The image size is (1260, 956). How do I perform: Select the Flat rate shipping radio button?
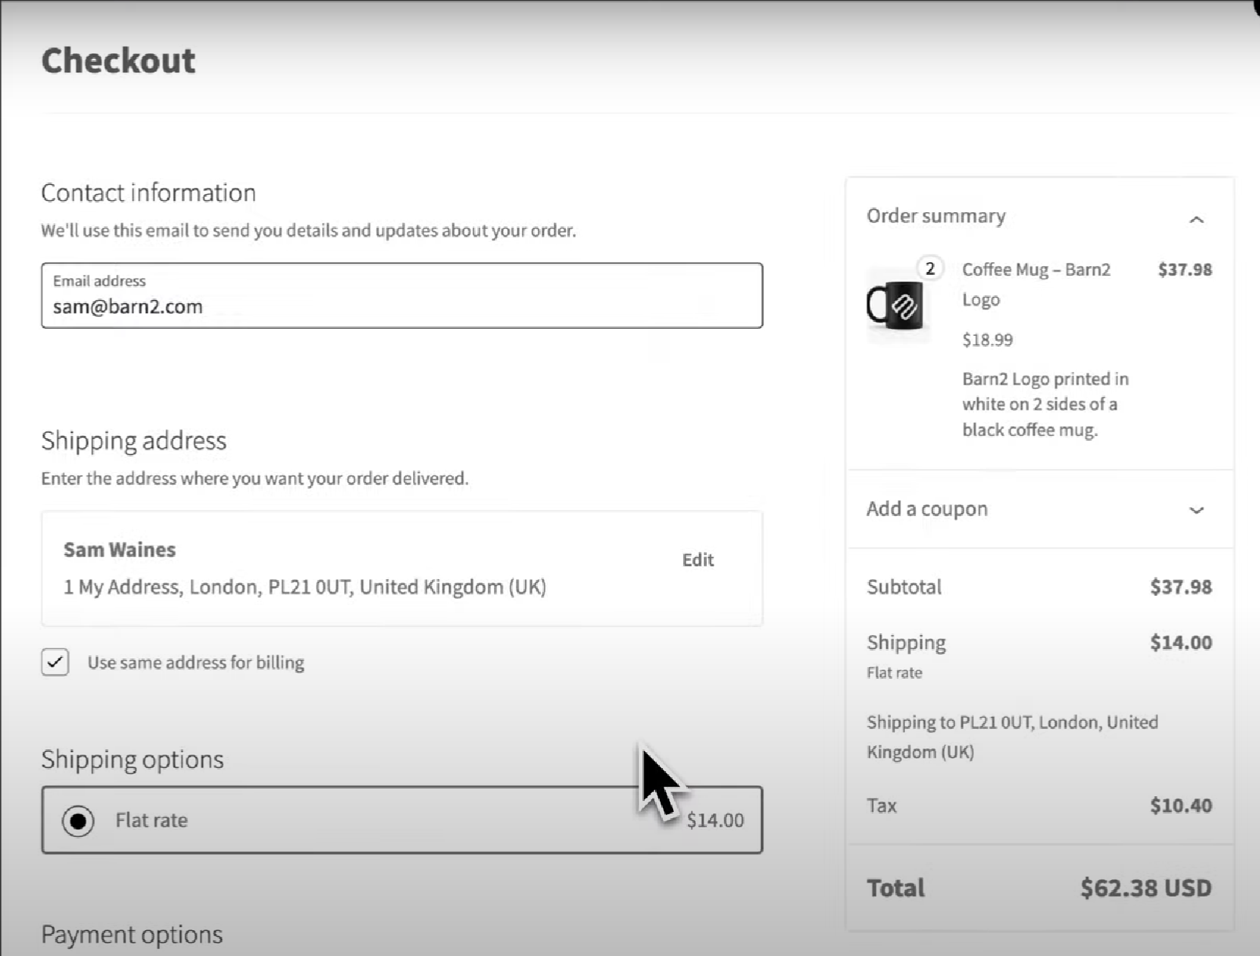(x=78, y=820)
